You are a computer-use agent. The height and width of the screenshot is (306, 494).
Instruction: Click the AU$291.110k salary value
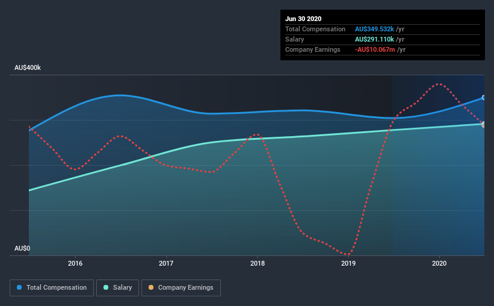tap(374, 39)
